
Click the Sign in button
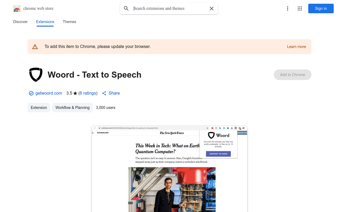(321, 8)
